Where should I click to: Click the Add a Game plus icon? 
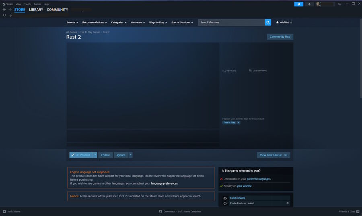click(4, 212)
